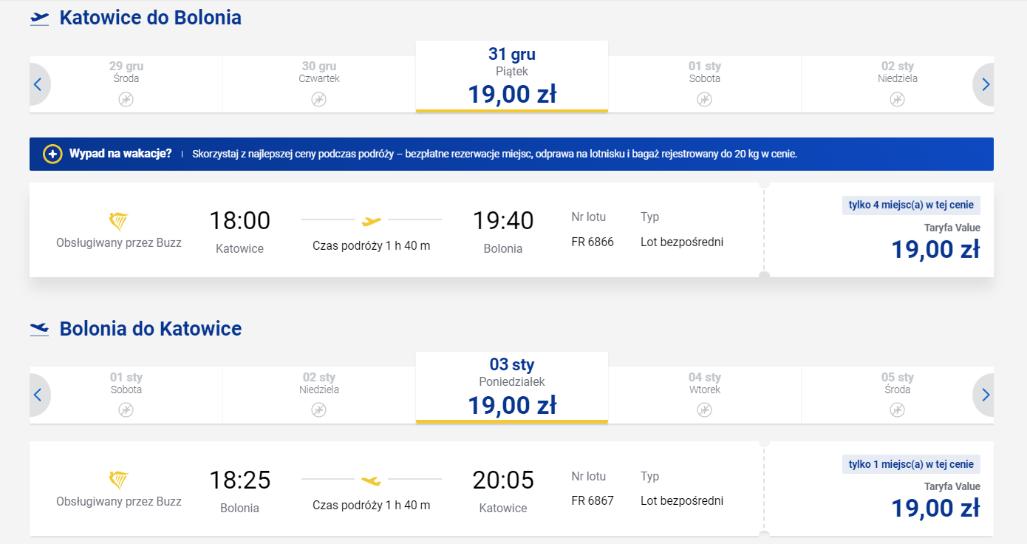1027x544 pixels.
Task: Click the no-flight icon under 04 sty Wtorek
Action: point(704,410)
